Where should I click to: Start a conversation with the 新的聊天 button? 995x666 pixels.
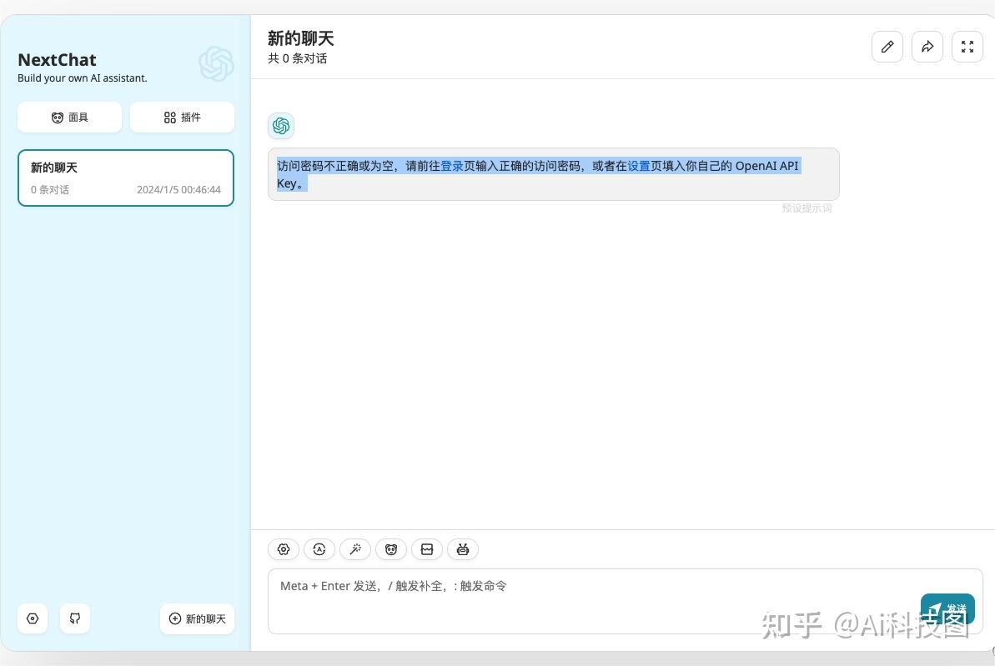[197, 618]
